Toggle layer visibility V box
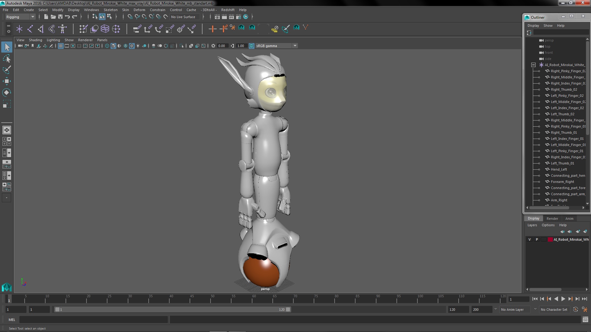Viewport: 591px width, 332px height. pos(529,239)
